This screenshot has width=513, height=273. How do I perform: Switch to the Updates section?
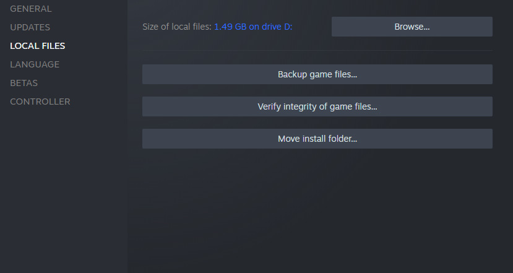click(x=30, y=27)
